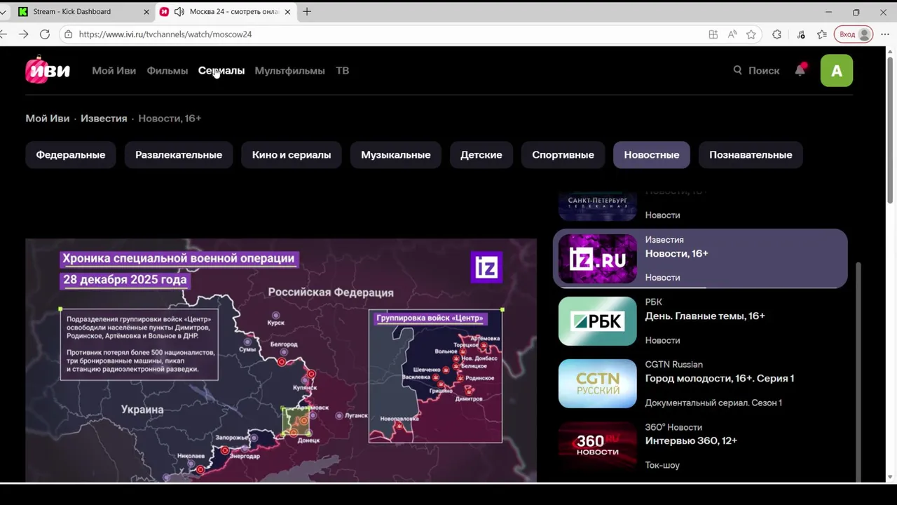The image size is (897, 505).
Task: Click Мой Иви breadcrumb link
Action: click(x=48, y=118)
